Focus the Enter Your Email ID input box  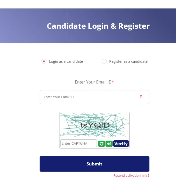(x=95, y=97)
